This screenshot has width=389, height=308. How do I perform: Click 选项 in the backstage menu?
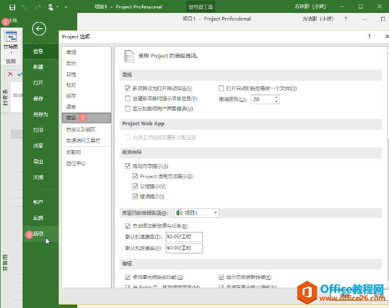tap(38, 234)
